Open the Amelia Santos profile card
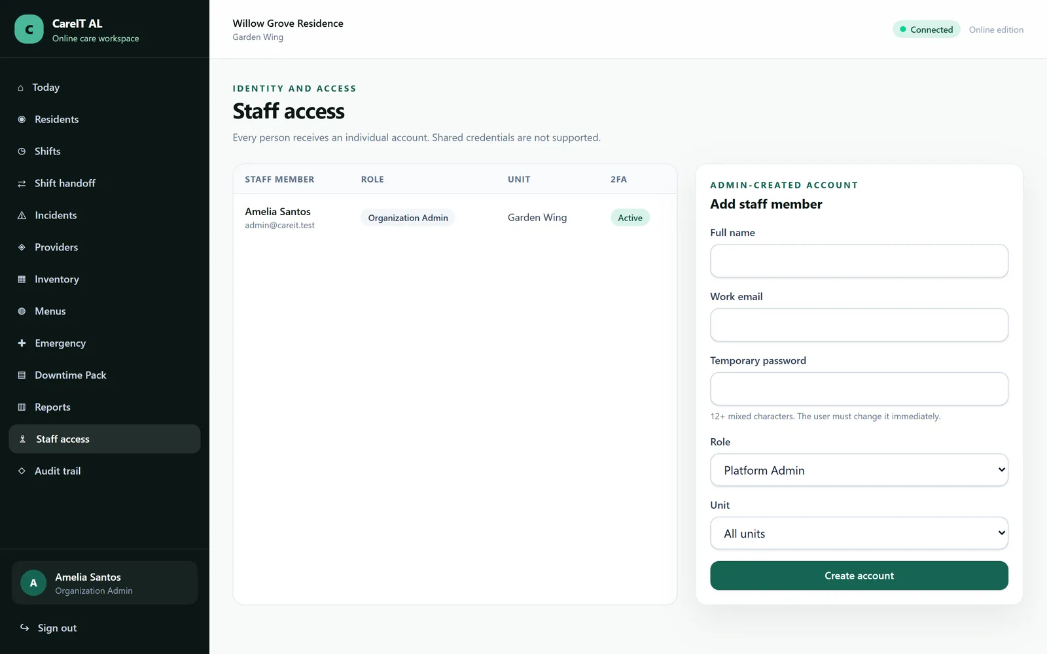Image resolution: width=1047 pixels, height=654 pixels. point(105,583)
